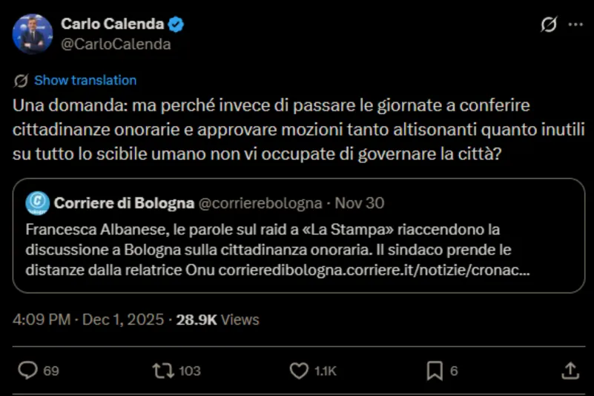Click the Corriere di Bologna account name

[x=124, y=202]
